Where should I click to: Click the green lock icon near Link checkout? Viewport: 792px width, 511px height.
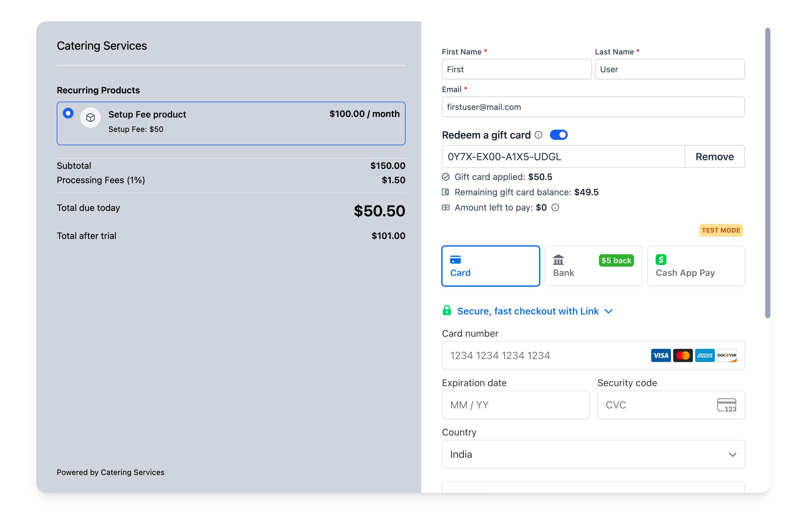click(447, 311)
